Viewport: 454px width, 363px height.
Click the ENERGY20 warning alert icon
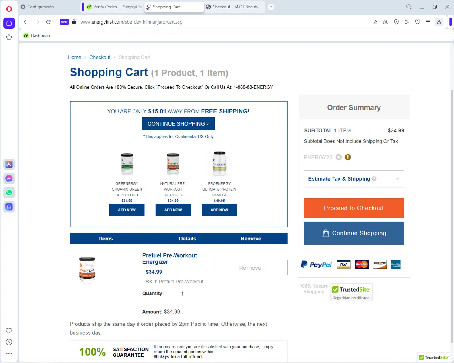tap(348, 157)
